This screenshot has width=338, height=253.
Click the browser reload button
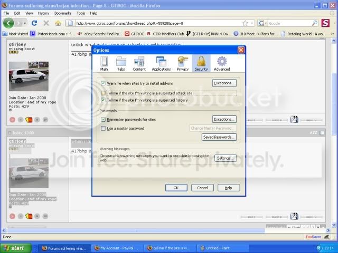tap(34, 23)
